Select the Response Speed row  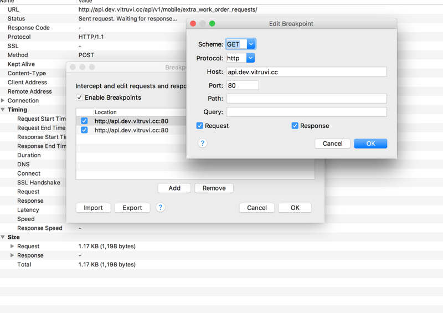point(221,228)
